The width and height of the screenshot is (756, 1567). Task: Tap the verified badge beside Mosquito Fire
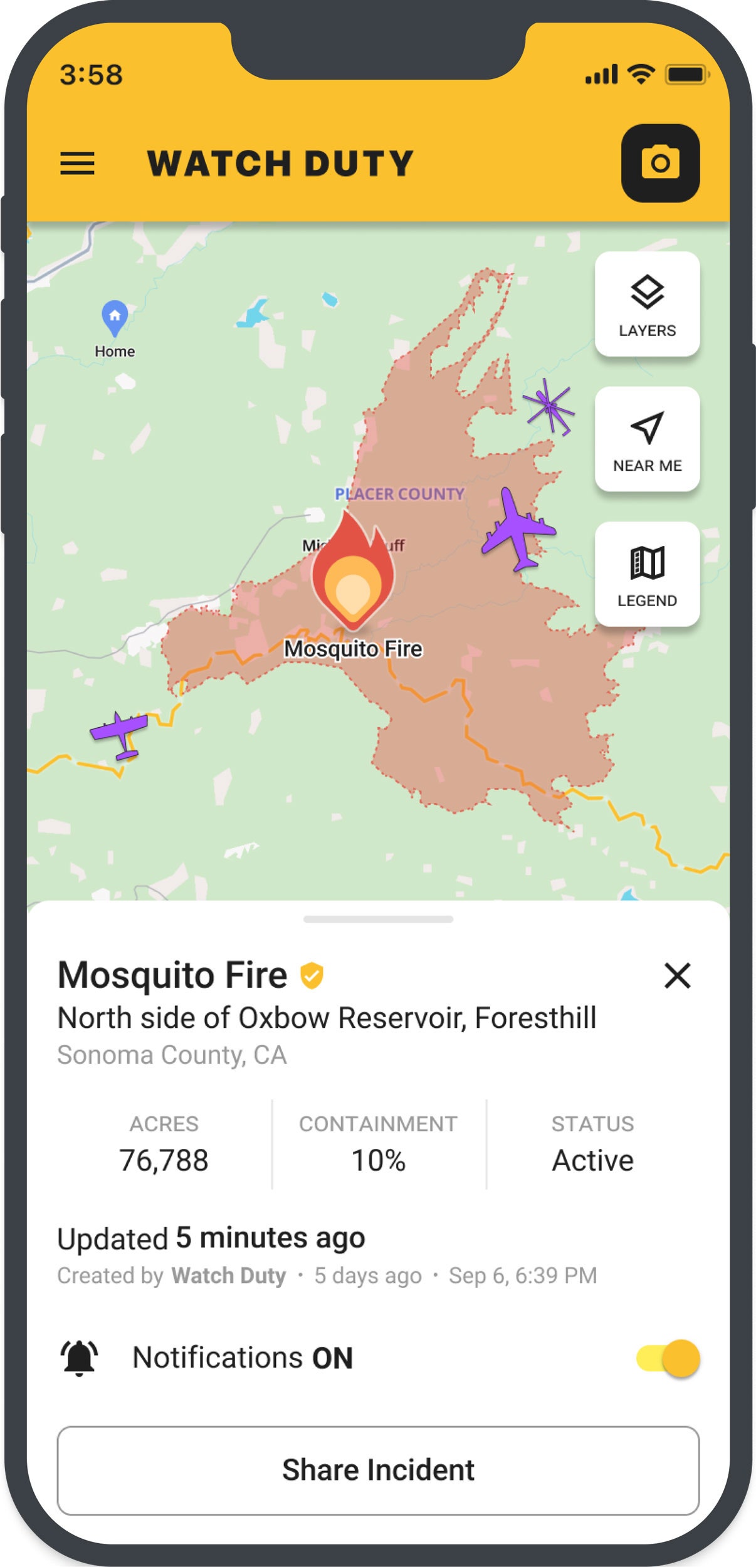click(x=312, y=976)
